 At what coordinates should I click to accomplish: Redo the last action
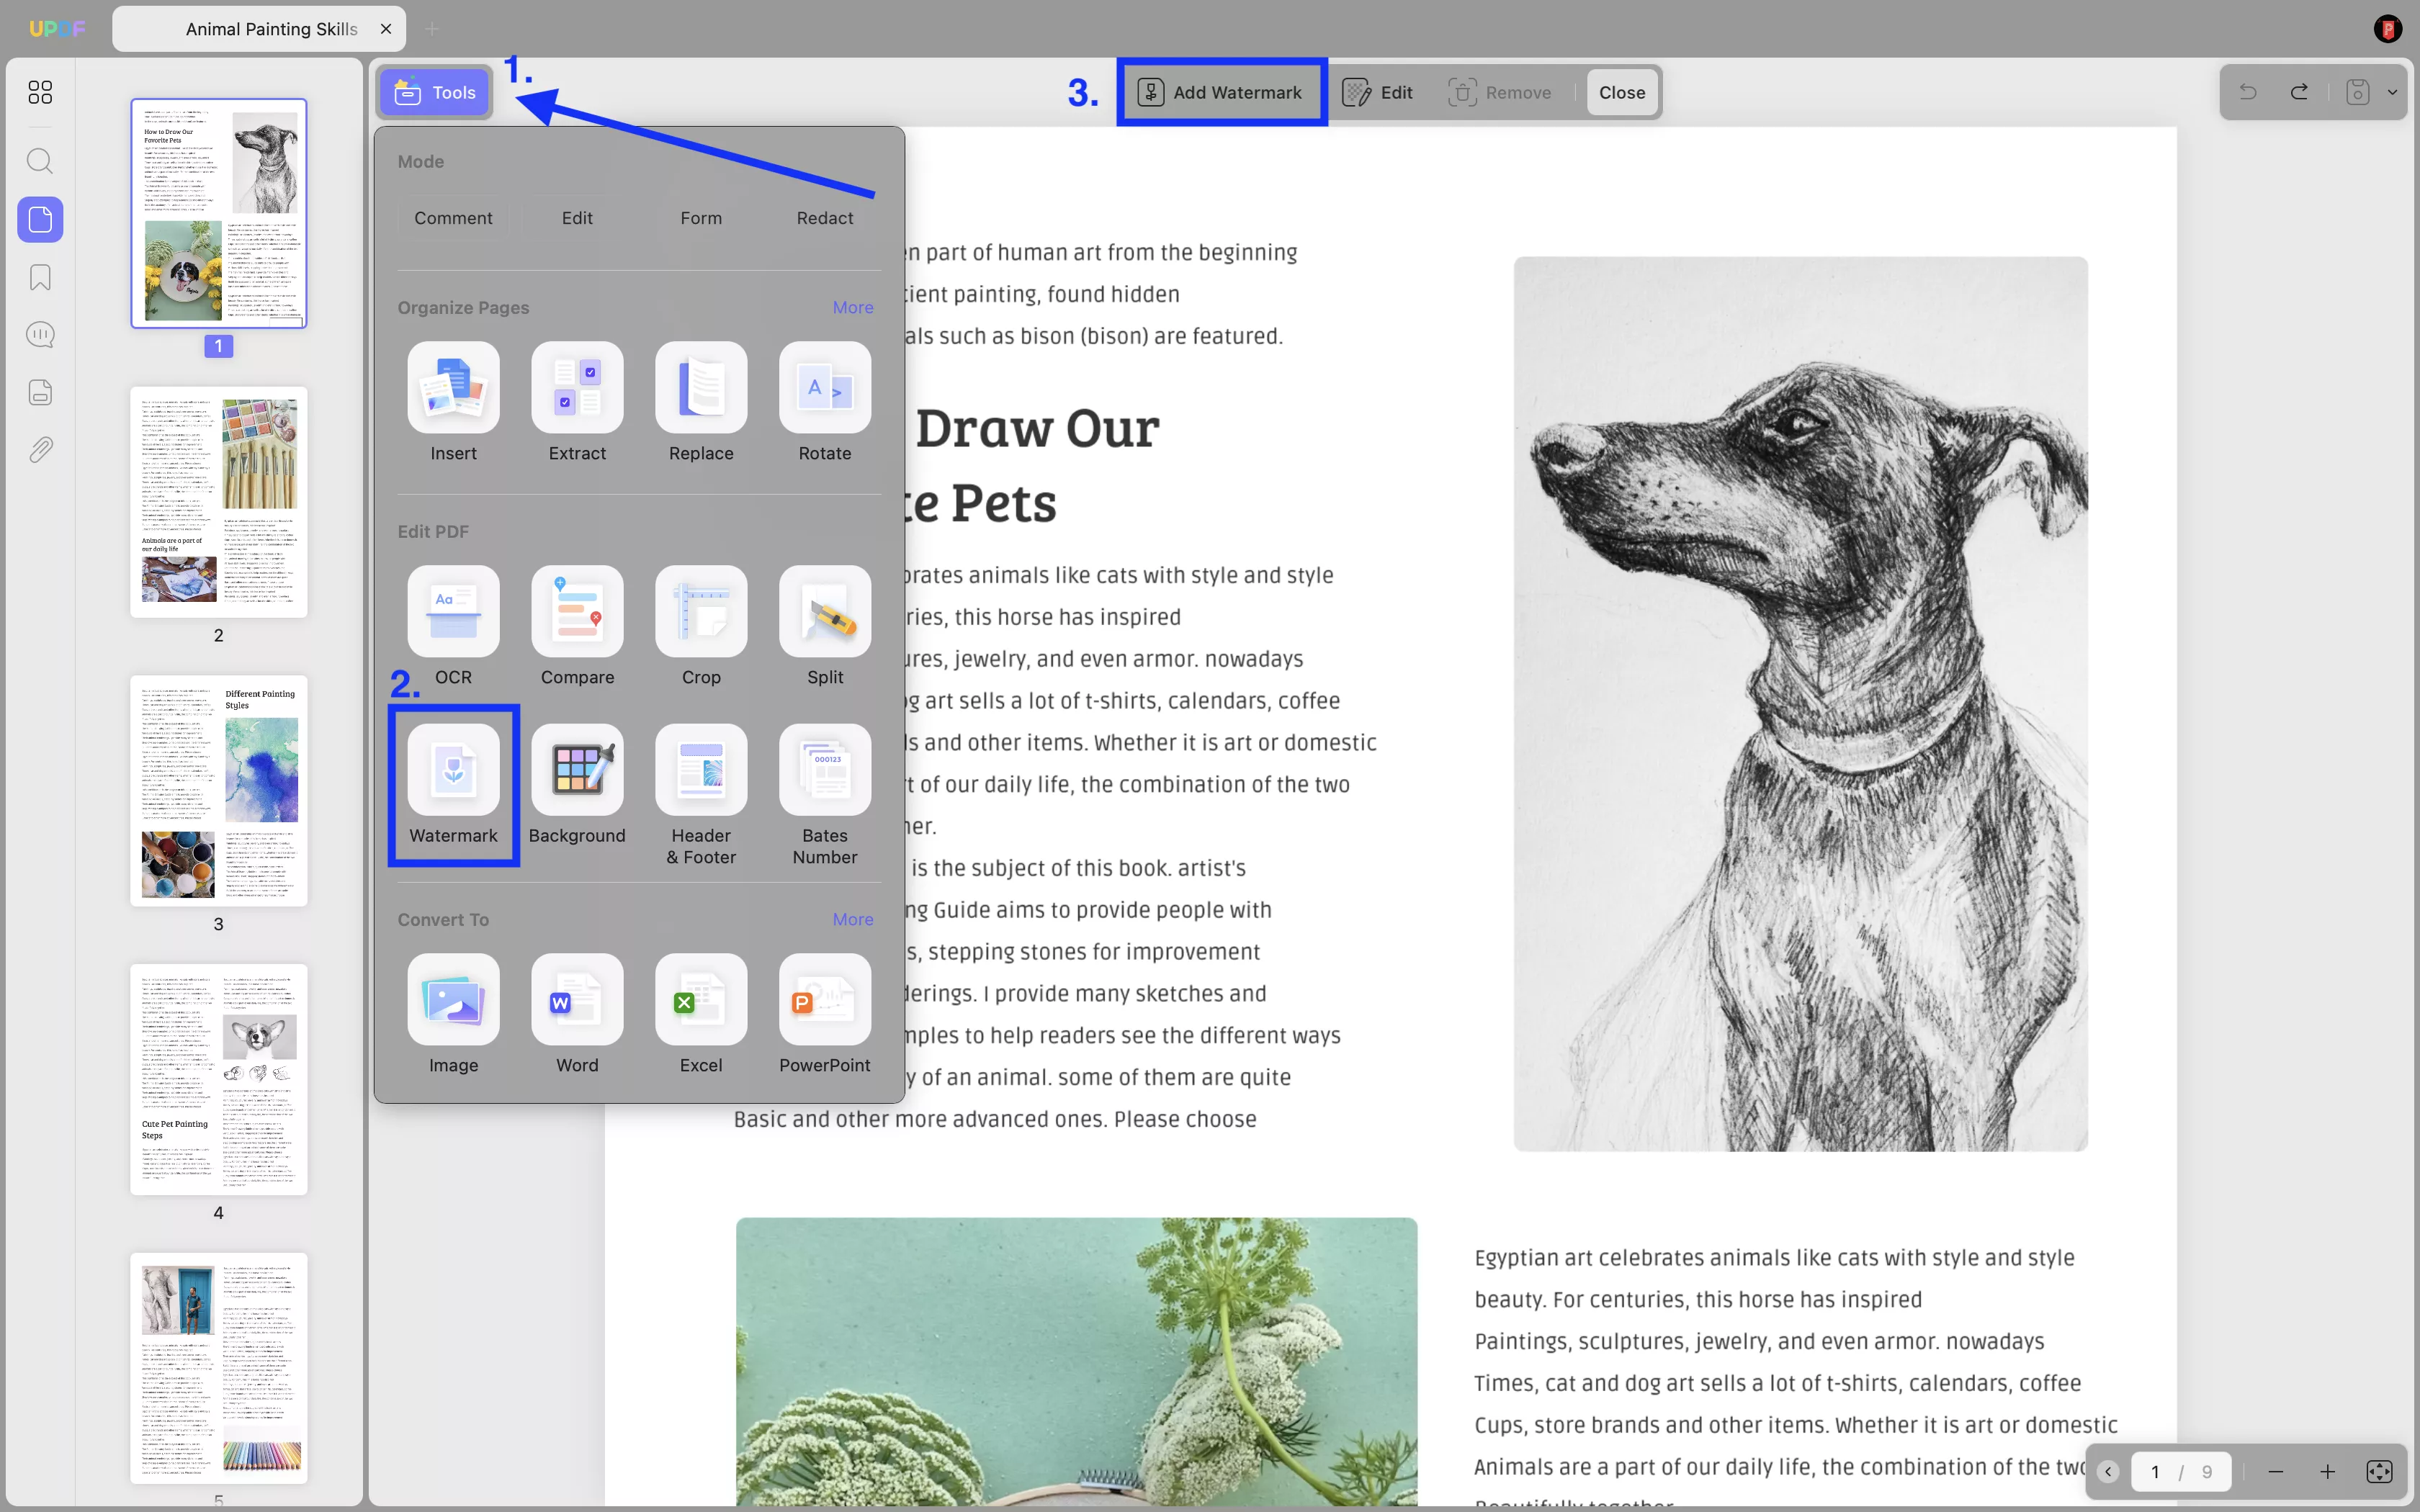pos(2299,92)
